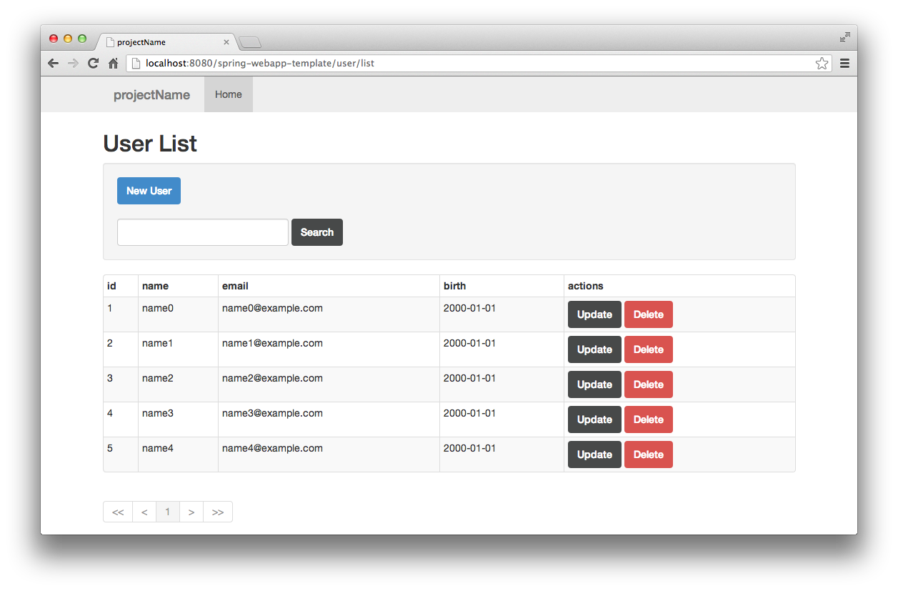This screenshot has height=591, width=898.
Task: Delete the user name2
Action: click(649, 384)
